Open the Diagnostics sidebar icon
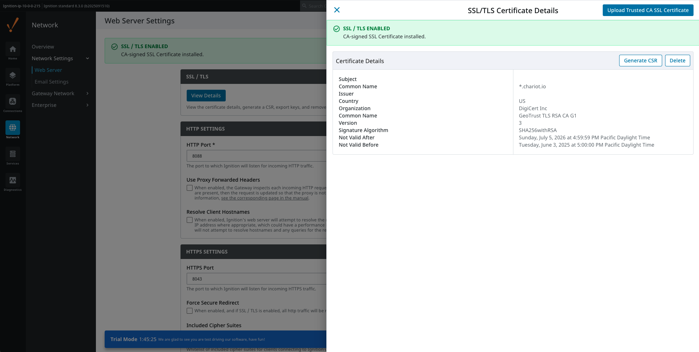 tap(13, 183)
